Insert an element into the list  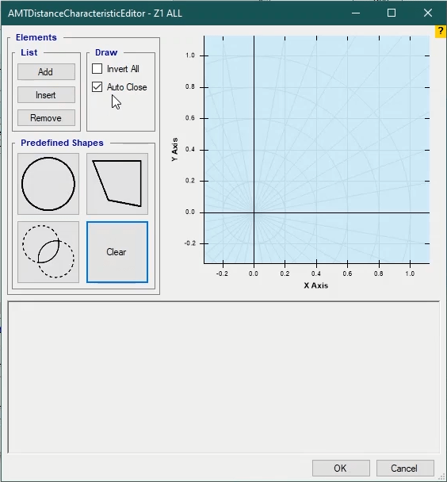(46, 95)
